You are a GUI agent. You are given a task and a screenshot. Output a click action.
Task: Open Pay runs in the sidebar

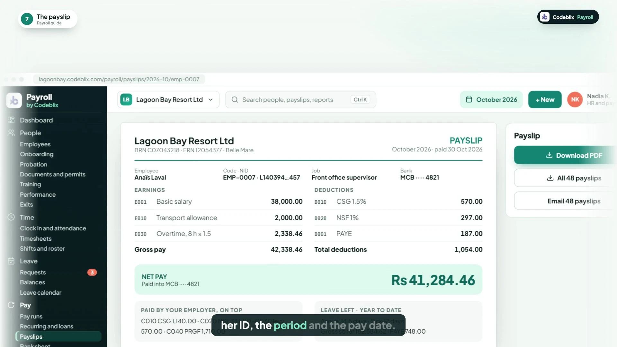pyautogui.click(x=31, y=316)
